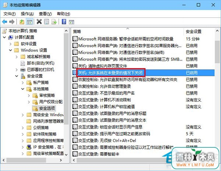221x171 pixels.
Task: Select policy 交互式登录: 不显示最后的用户名
Action: [106, 93]
